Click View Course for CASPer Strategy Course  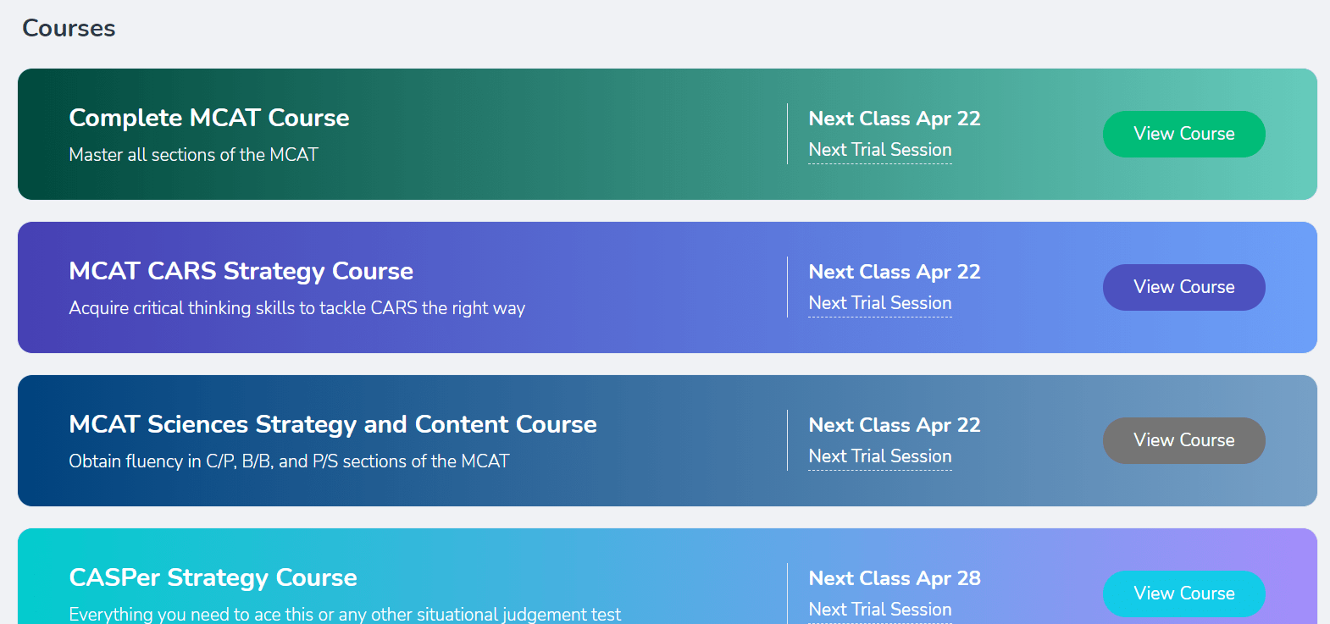tap(1183, 594)
